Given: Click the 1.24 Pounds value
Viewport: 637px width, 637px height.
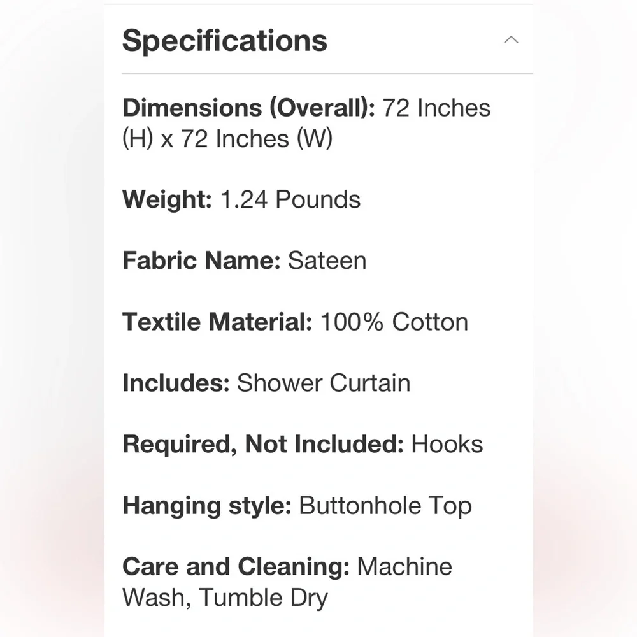Looking at the screenshot, I should (290, 199).
